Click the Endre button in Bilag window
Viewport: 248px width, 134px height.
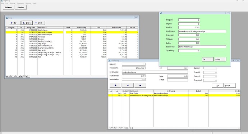27,23
